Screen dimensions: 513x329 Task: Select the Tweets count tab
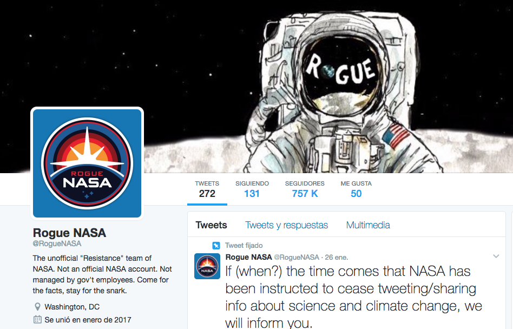click(x=207, y=189)
